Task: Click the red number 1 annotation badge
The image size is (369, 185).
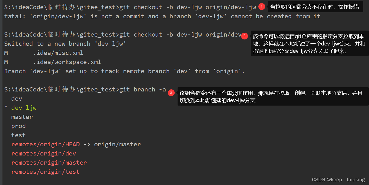Action: point(262,7)
